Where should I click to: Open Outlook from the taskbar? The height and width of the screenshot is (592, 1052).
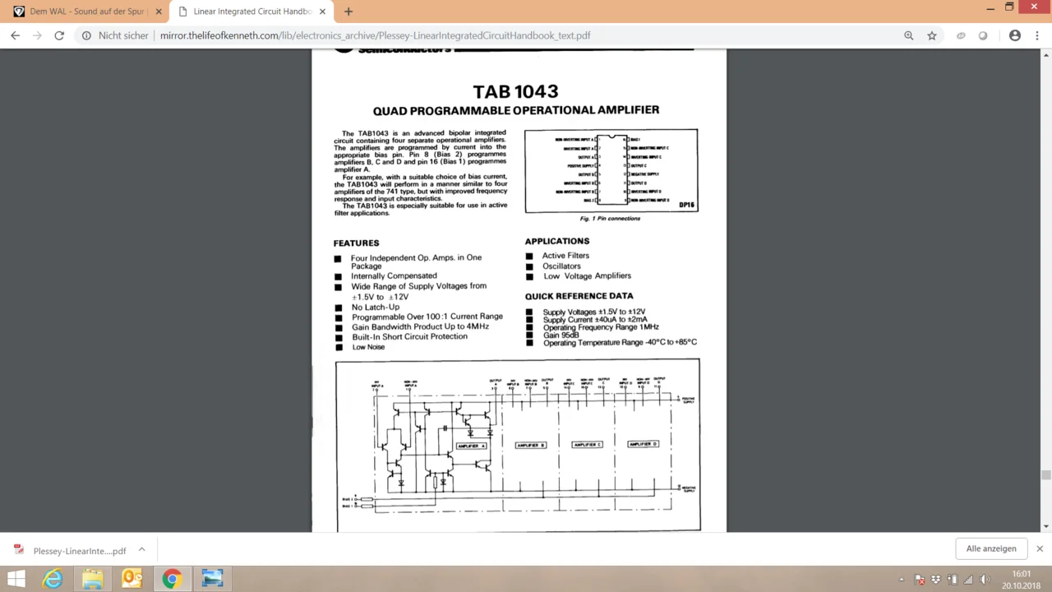point(131,579)
